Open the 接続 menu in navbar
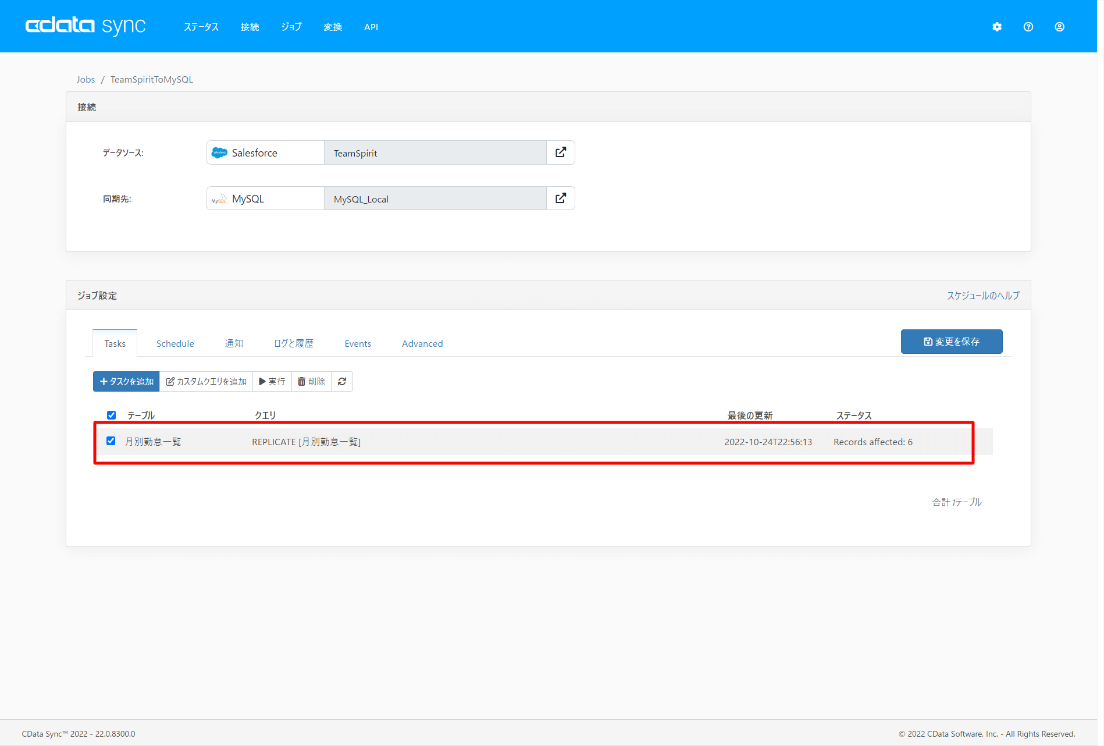This screenshot has height=746, width=1104. point(250,27)
